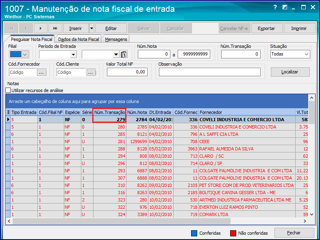The image size is (320, 240).
Task: Tick Utilizar recursos de análise checkbox
Action: click(8, 90)
